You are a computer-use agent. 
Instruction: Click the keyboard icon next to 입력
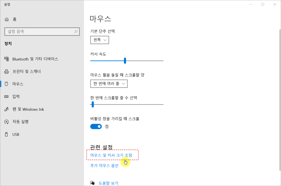(6, 97)
